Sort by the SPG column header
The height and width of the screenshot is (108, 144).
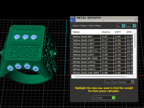[129, 32]
